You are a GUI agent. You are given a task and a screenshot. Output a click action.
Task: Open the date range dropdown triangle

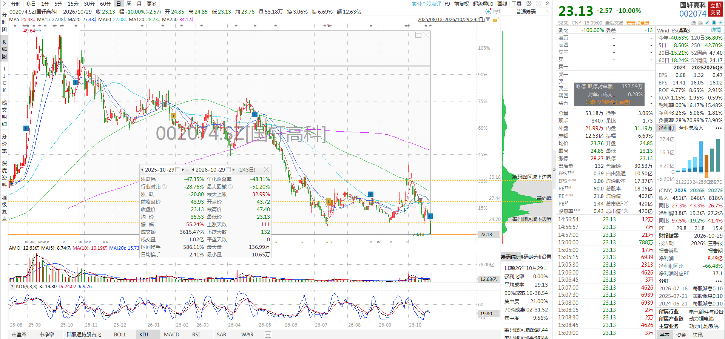488,19
